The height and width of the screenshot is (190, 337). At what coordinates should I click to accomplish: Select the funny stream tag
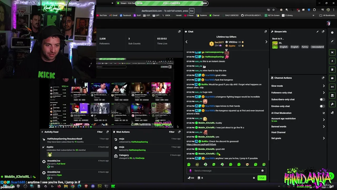[305, 47]
